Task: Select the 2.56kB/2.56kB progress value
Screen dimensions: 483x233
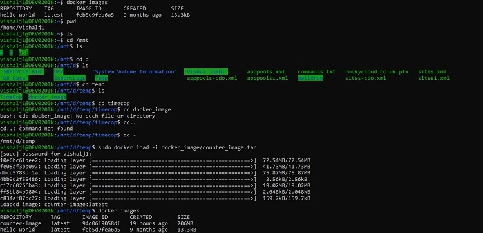Action: pyautogui.click(x=287, y=179)
